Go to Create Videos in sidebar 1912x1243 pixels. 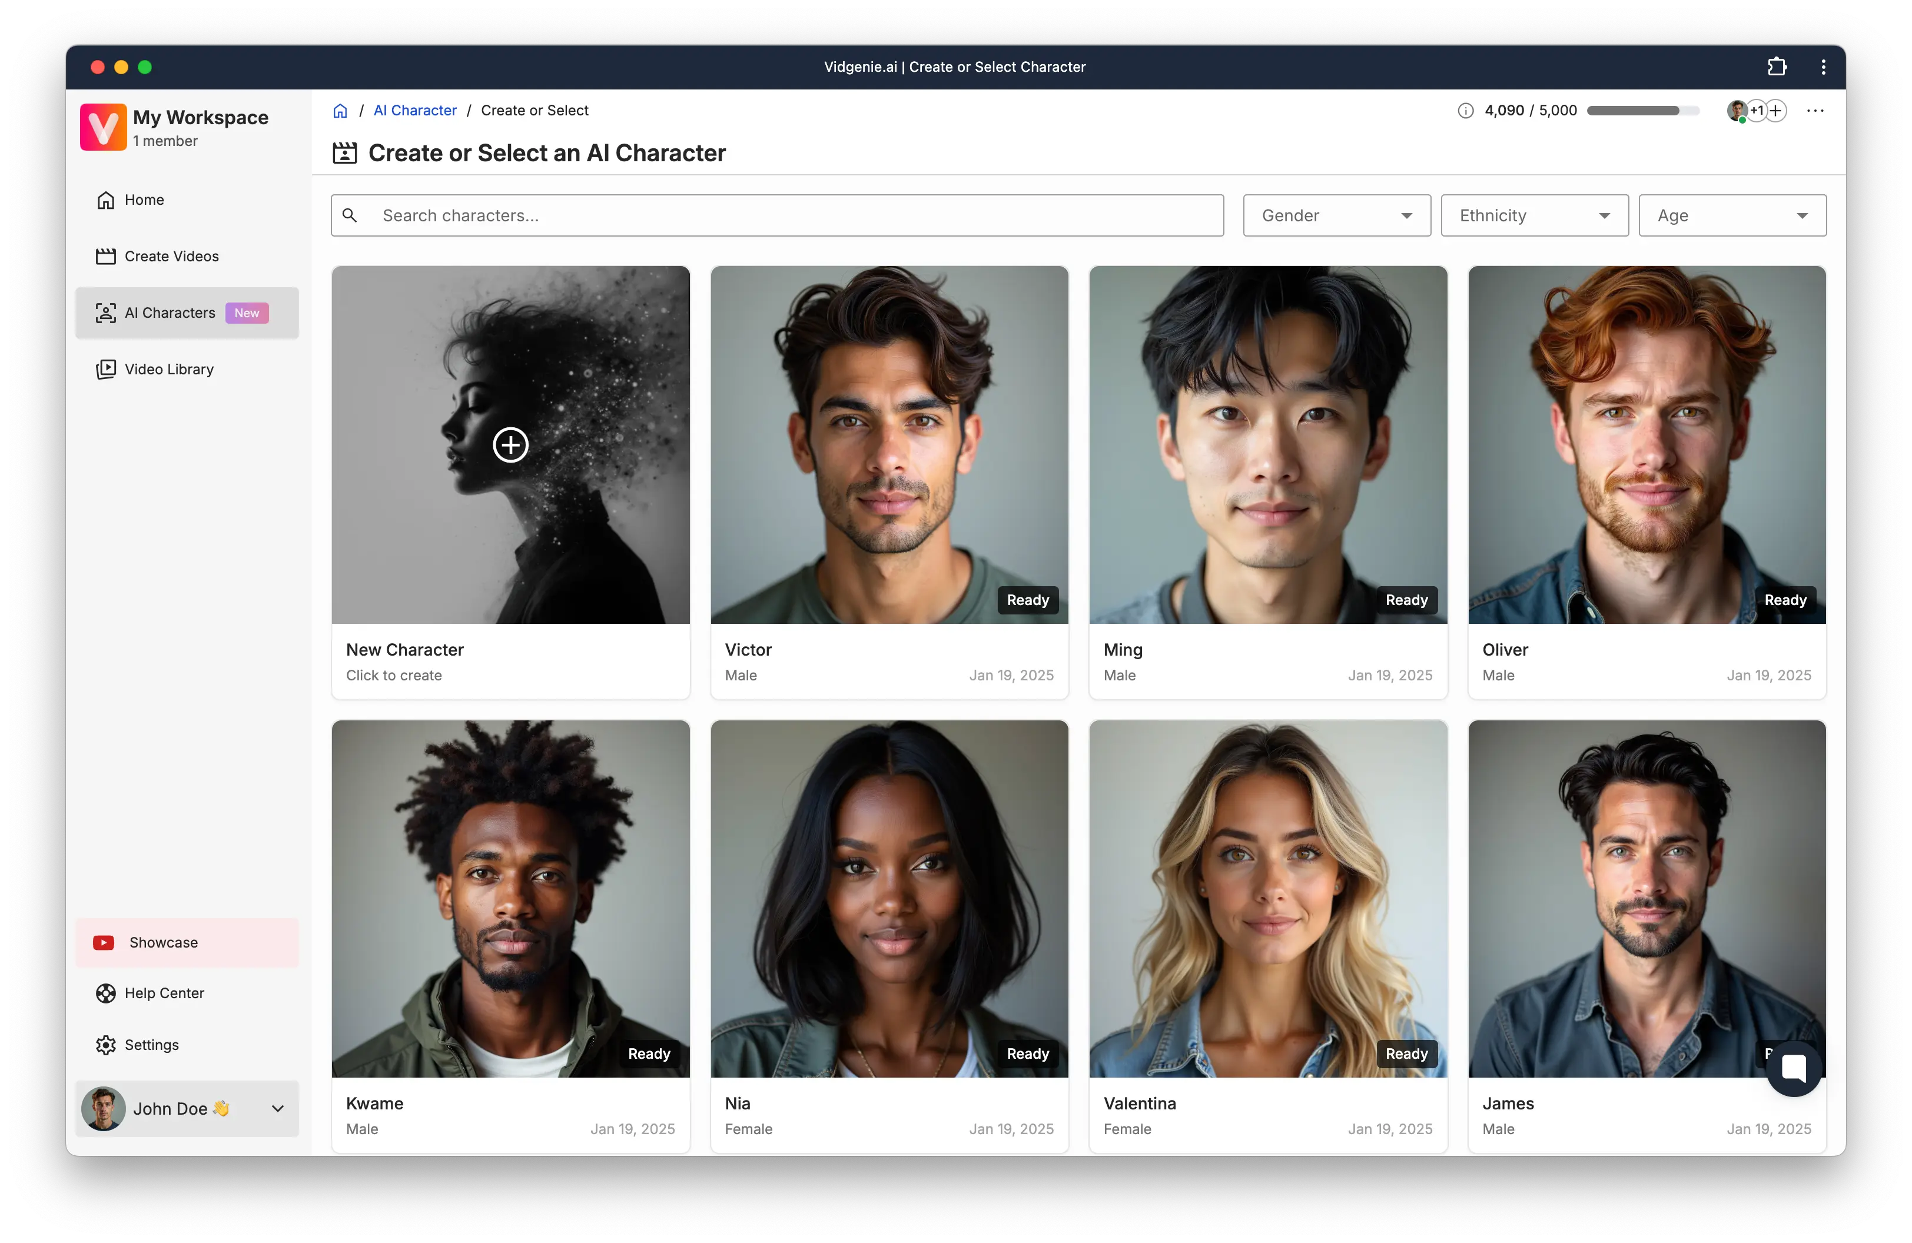coord(171,256)
